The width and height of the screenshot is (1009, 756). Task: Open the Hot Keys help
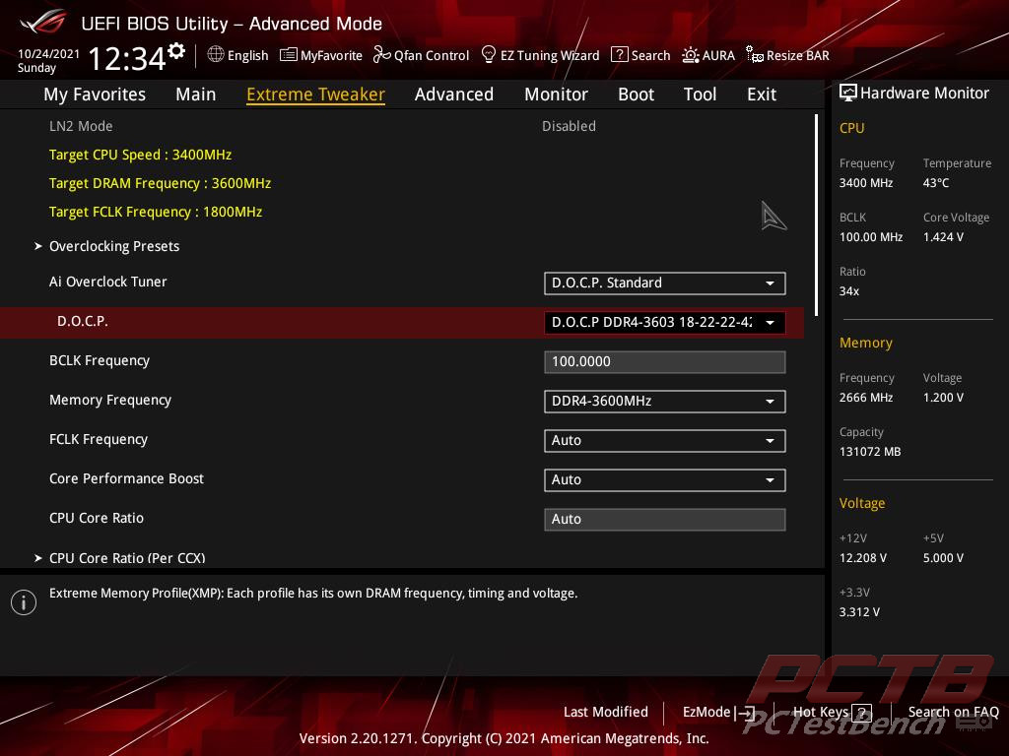(x=832, y=713)
